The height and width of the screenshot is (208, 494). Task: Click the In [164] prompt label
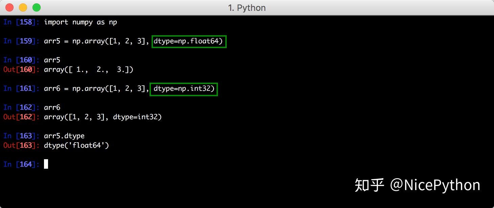(21, 165)
